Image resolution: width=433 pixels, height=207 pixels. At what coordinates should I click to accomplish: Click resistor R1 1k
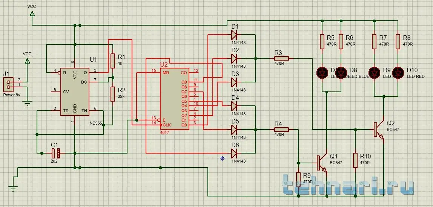tap(113, 61)
